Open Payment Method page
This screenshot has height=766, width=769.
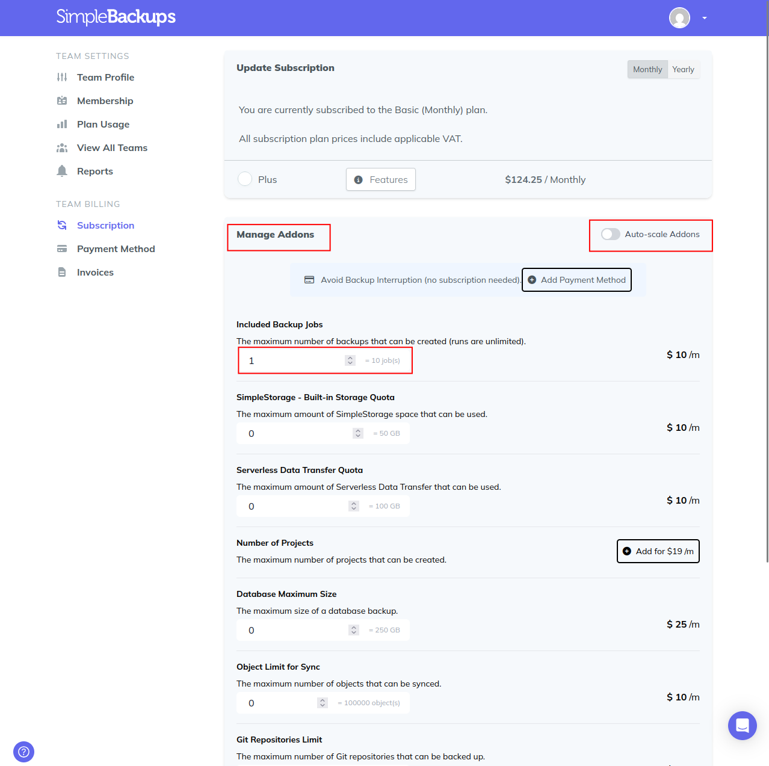[116, 249]
